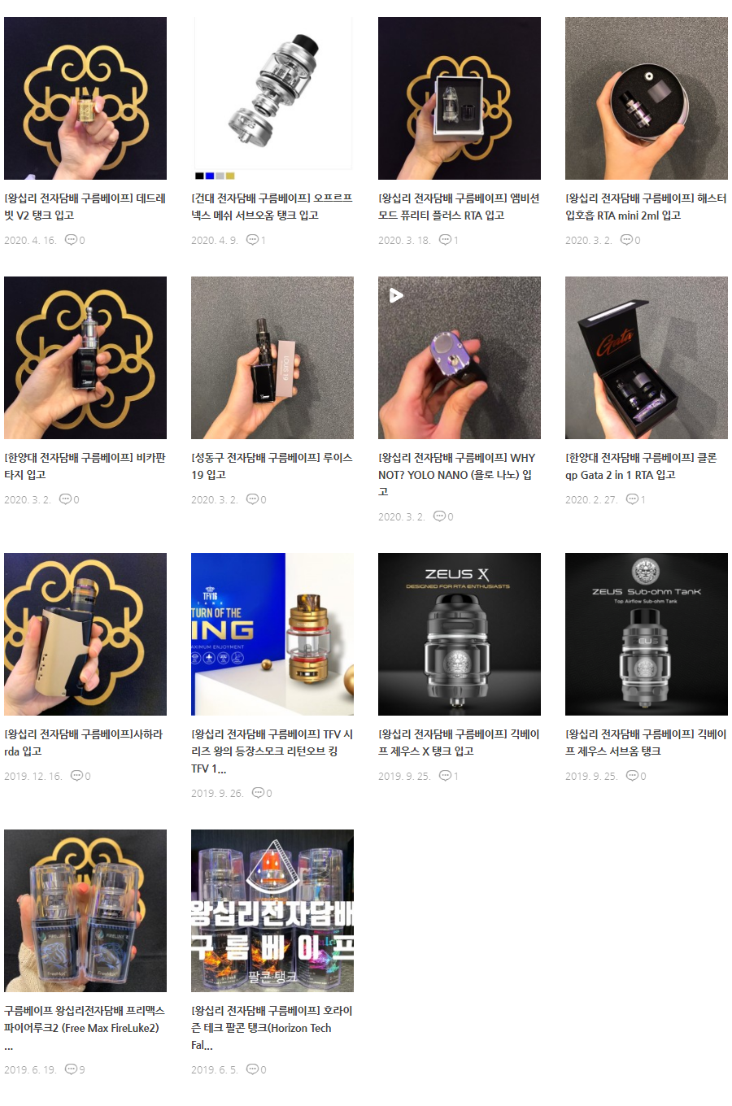This screenshot has width=732, height=1106.
Task: Click the ZEUS Sub-ohm Tank thumbnail image
Action: pyautogui.click(x=647, y=634)
